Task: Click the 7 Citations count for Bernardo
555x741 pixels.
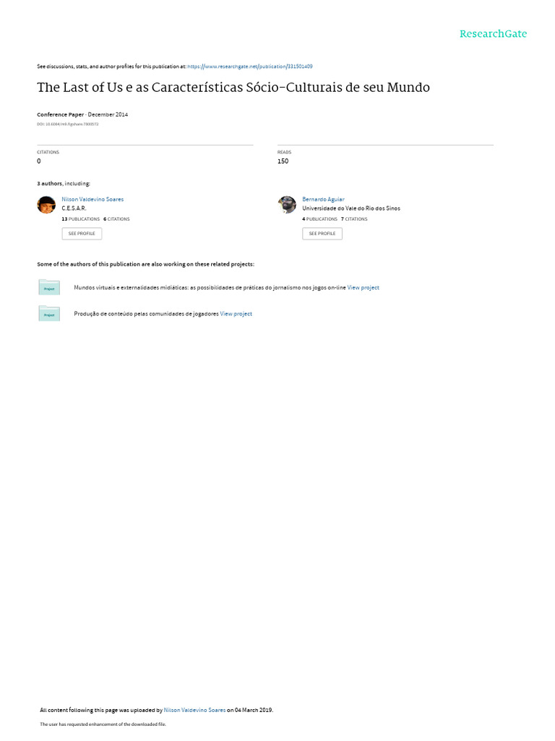Action: click(354, 219)
